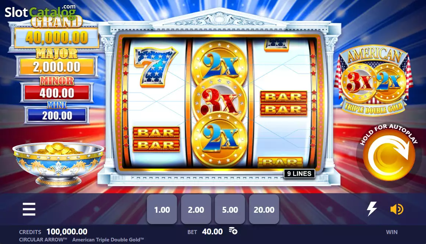The height and width of the screenshot is (244, 426).
Task: Click the 9 LINES label
Action: (300, 174)
